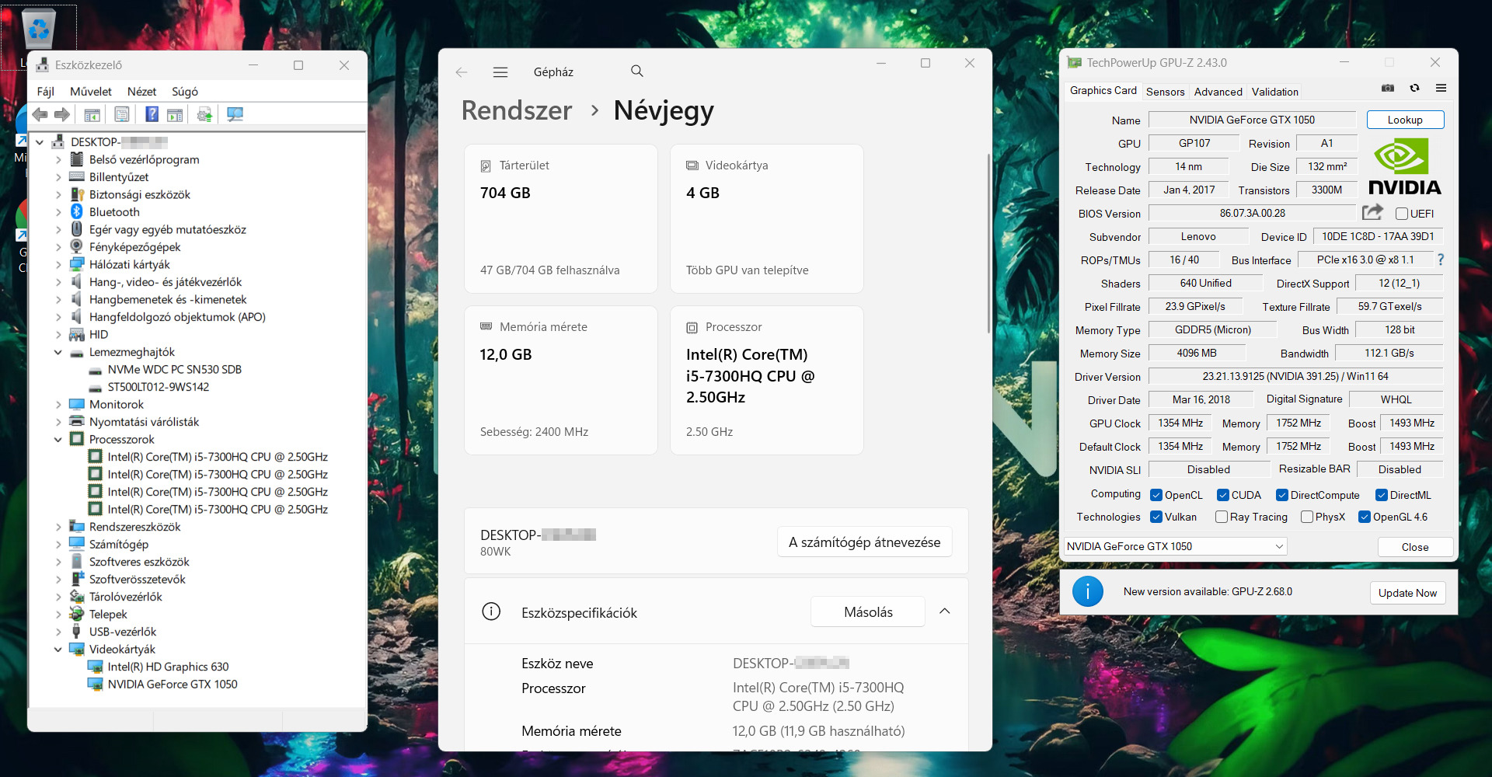The width and height of the screenshot is (1492, 777).
Task: Click the show/hide console tree toolbar icon
Action: (92, 115)
